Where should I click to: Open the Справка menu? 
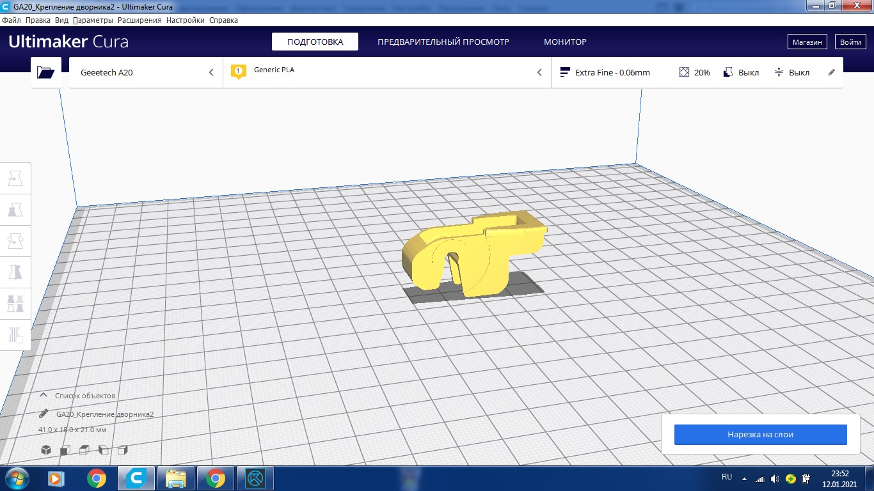223,20
